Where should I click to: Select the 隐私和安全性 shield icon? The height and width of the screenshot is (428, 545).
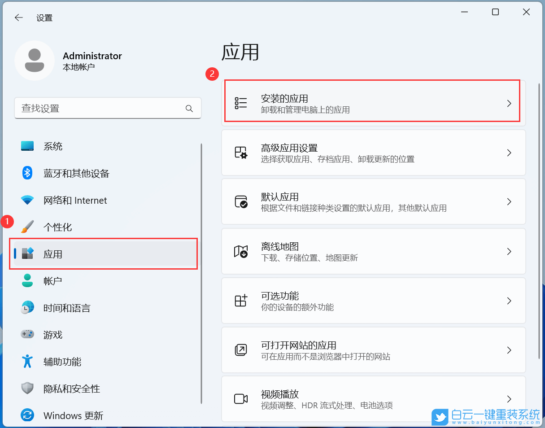27,389
